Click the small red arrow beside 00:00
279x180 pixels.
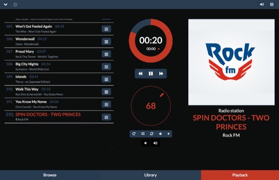(x=159, y=49)
